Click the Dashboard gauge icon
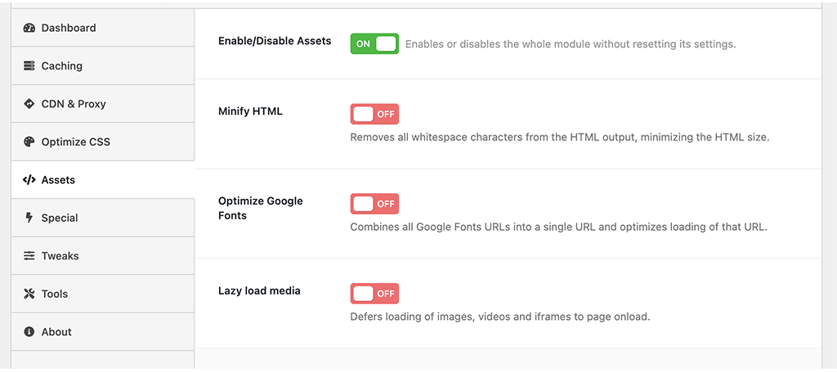 click(x=29, y=28)
